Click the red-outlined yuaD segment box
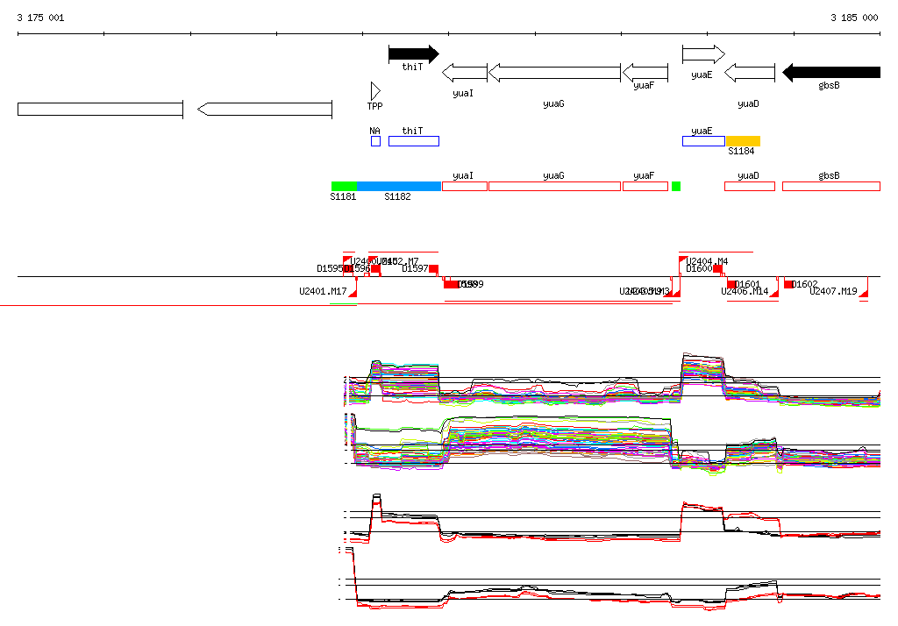This screenshot has height=626, width=898. coord(749,186)
